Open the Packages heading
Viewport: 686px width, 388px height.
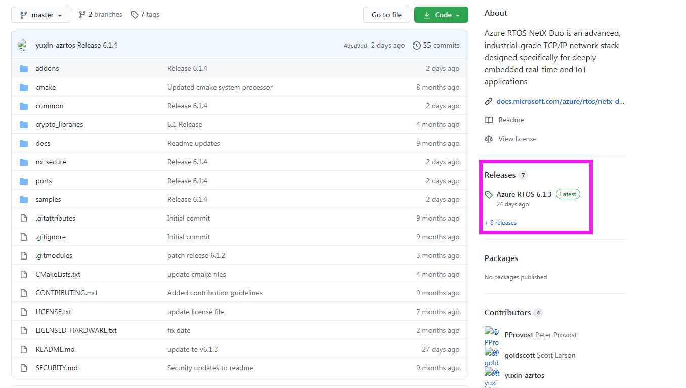(x=501, y=258)
